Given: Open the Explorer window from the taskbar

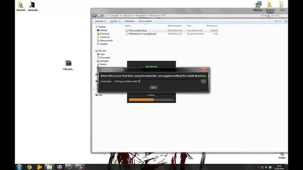Looking at the screenshot, I should coord(49,167).
